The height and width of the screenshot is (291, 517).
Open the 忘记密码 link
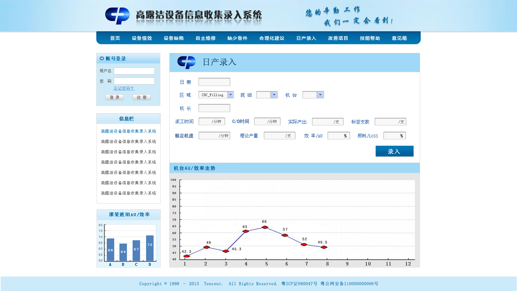(x=123, y=88)
